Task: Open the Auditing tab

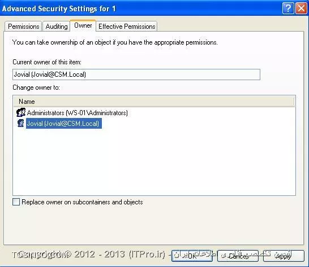Action: (x=57, y=27)
